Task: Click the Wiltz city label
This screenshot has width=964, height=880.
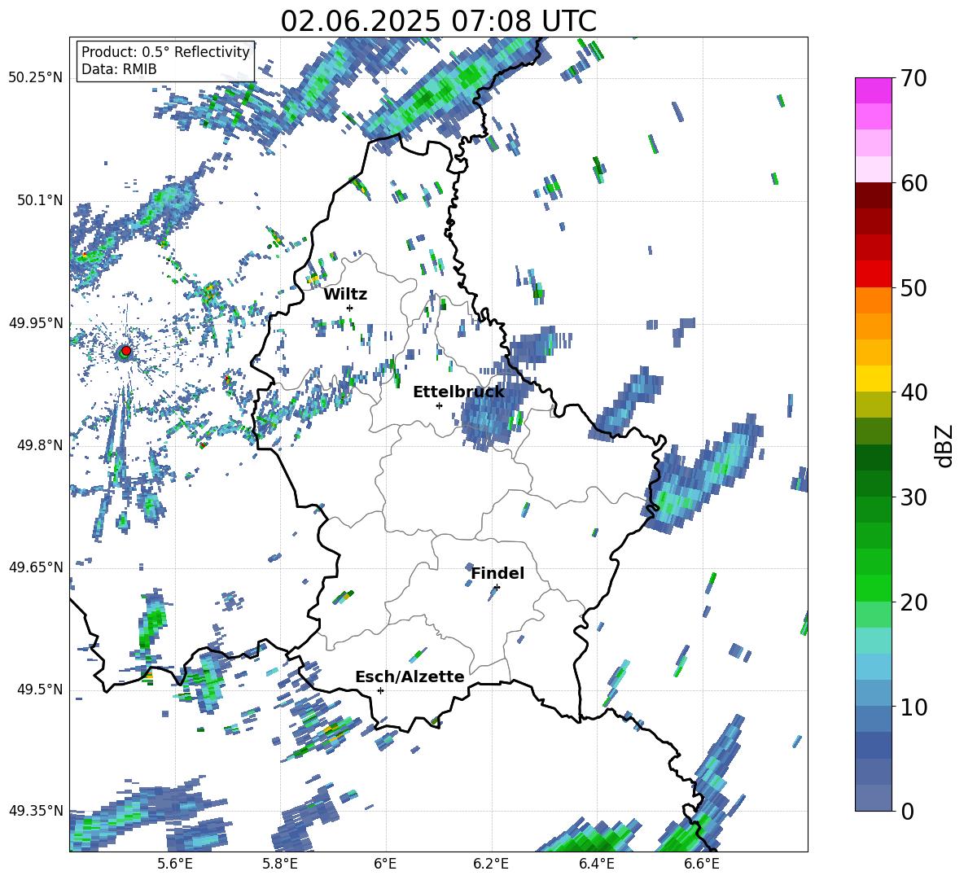Action: pos(345,295)
